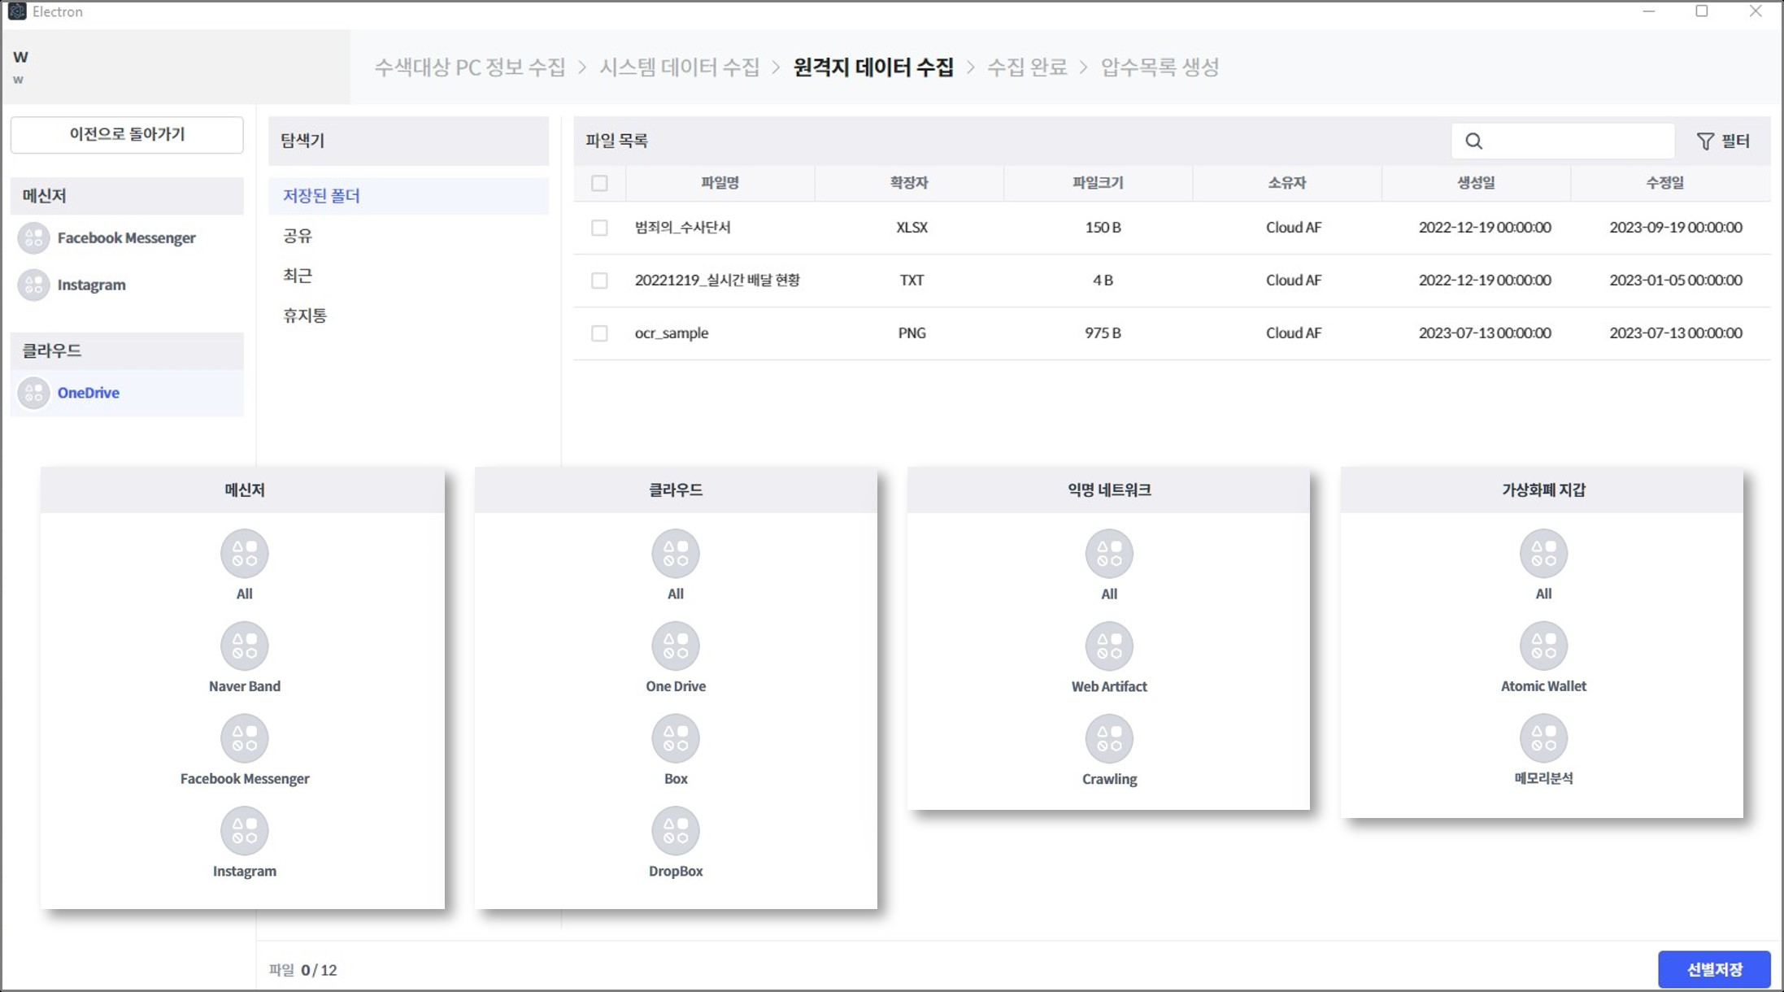This screenshot has width=1784, height=992.
Task: Check the 범죄의_수사단서 file checkbox
Action: [599, 228]
